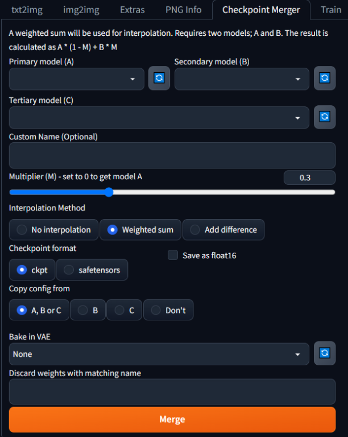This screenshot has height=437, width=348.
Task: Select No interpolation method
Action: (54, 230)
